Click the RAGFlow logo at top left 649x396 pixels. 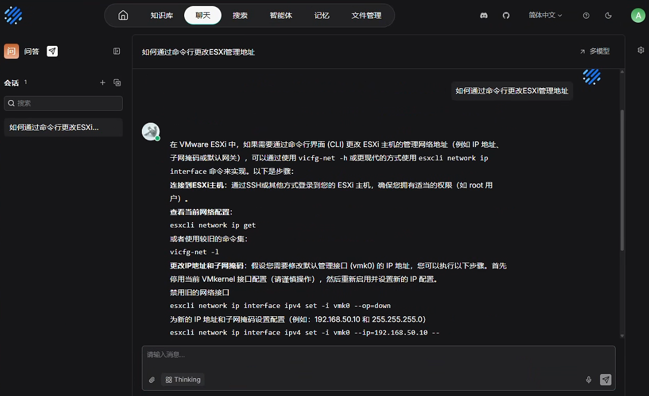tap(13, 15)
